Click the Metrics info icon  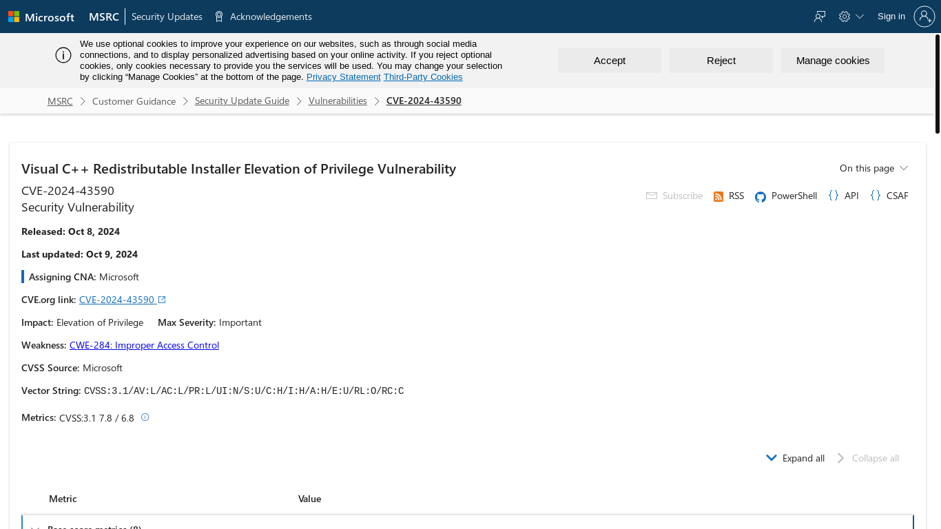pyautogui.click(x=145, y=417)
